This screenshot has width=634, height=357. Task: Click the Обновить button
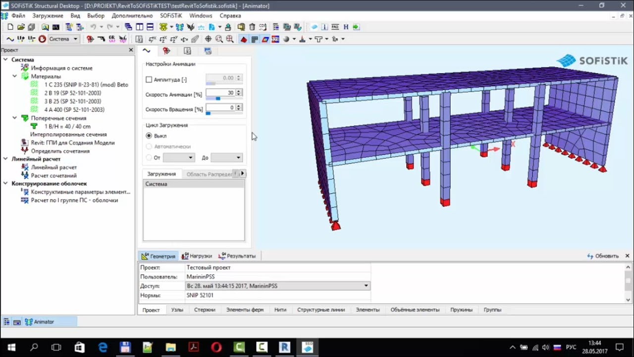click(603, 256)
